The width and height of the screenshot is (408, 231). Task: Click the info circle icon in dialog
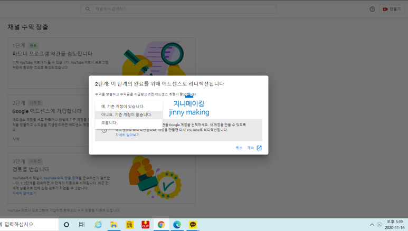click(x=104, y=130)
